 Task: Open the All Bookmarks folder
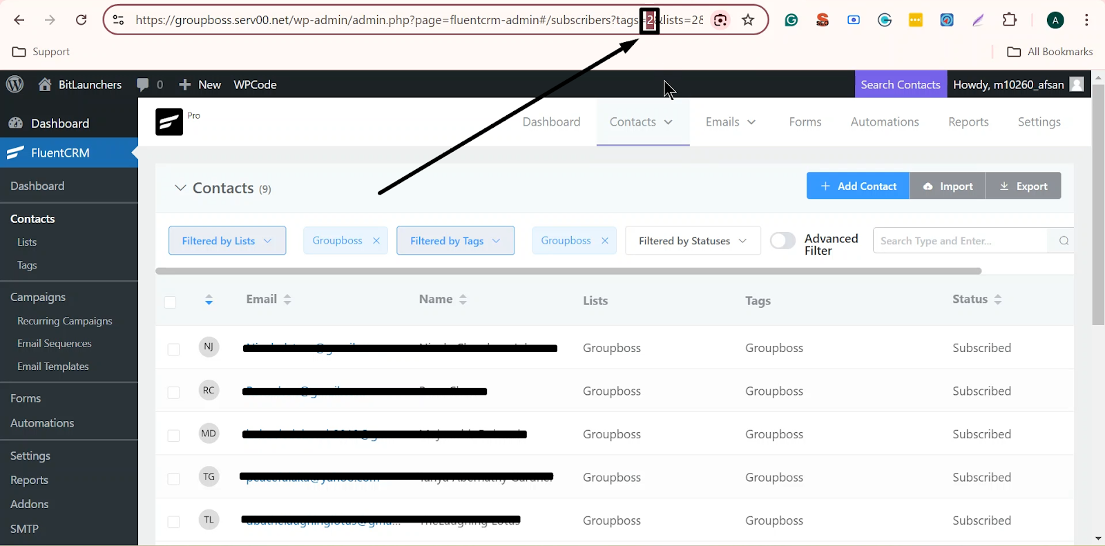point(1050,52)
